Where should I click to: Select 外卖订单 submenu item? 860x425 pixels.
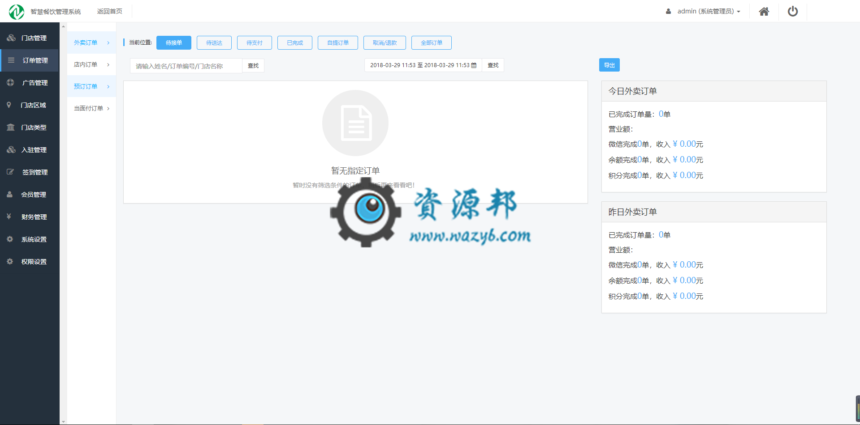pos(91,42)
